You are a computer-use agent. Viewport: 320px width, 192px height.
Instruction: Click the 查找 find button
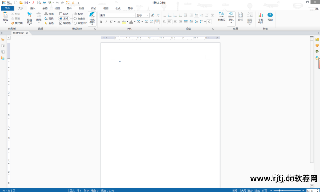pyautogui.click(x=49, y=14)
